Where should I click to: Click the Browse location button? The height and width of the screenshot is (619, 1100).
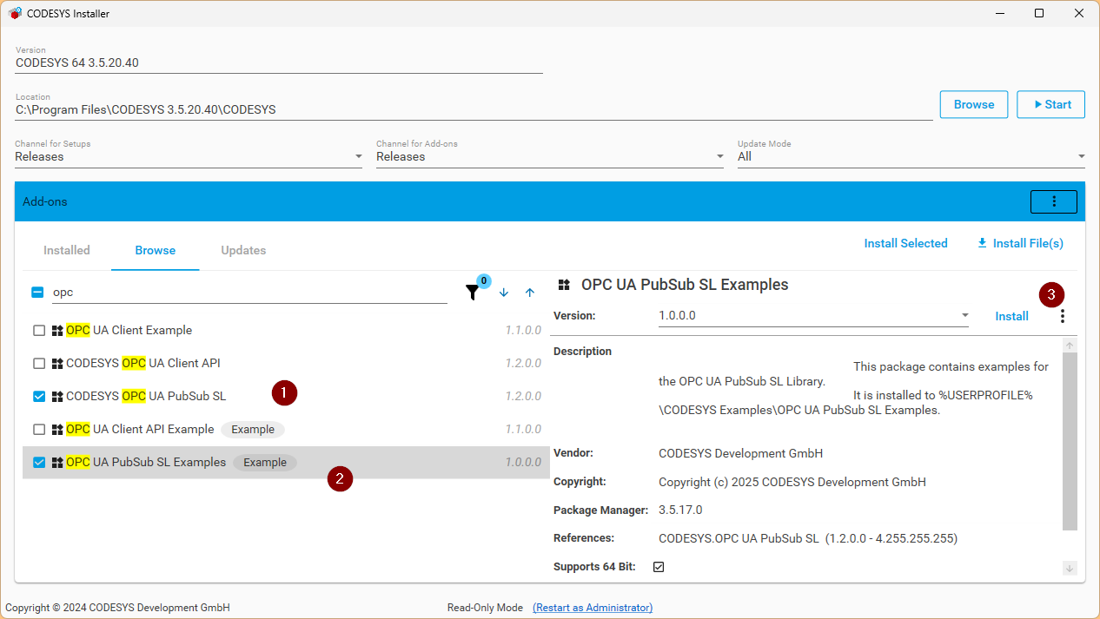coord(974,104)
